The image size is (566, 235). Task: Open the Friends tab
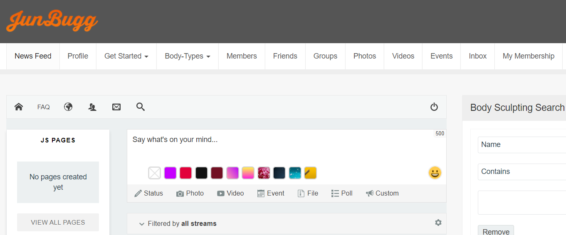285,56
